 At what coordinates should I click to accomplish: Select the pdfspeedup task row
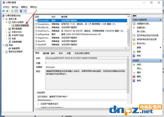coord(81,34)
